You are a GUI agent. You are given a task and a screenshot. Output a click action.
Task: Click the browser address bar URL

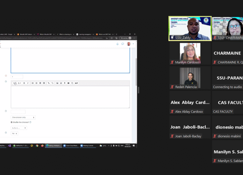click(x=52, y=38)
